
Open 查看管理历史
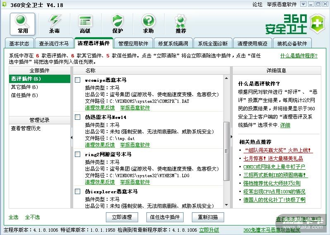click(26, 128)
